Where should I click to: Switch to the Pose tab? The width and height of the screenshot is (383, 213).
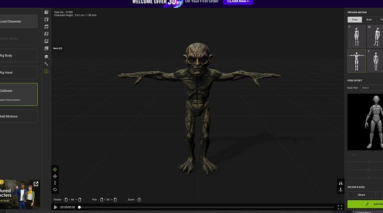point(355,19)
